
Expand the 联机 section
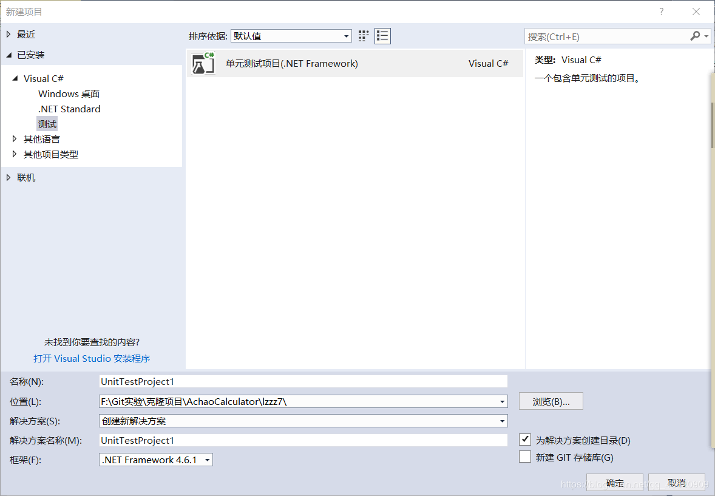pos(8,177)
